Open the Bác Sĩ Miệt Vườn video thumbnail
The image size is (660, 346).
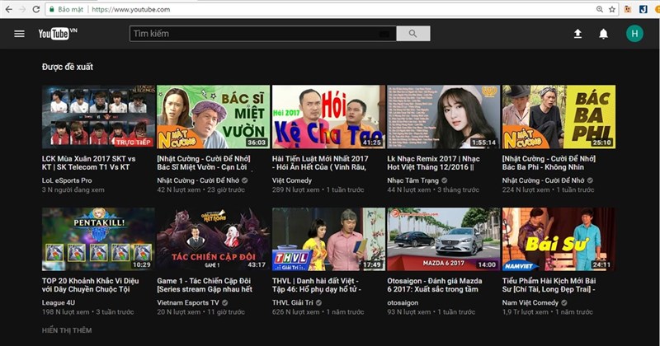point(213,116)
